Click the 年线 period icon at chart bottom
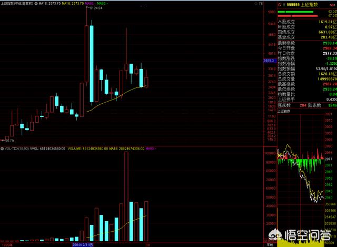Image resolution: width=337 pixels, height=247 pixels. pyautogui.click(x=269, y=244)
